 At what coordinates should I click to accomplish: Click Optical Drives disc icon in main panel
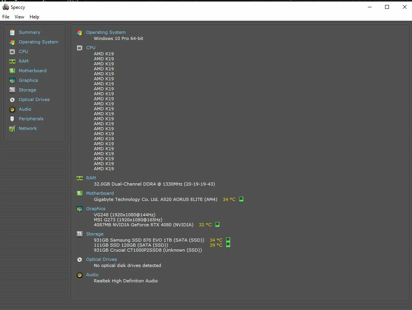pos(80,260)
